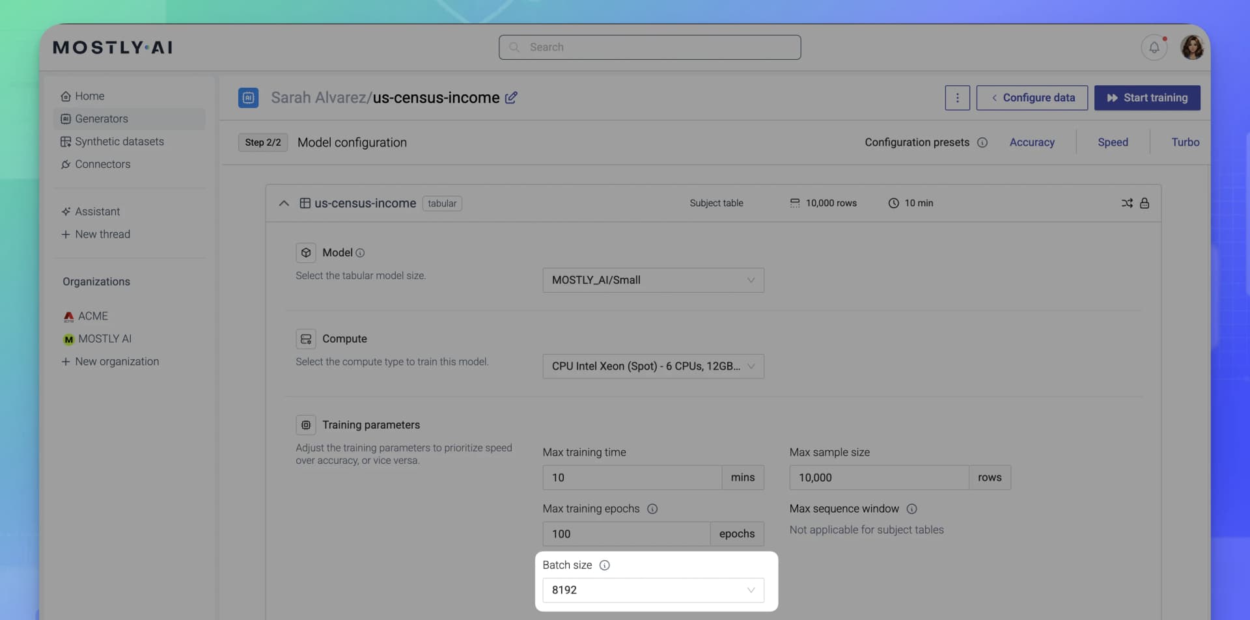Open the Compute type dropdown
The width and height of the screenshot is (1250, 620).
pyautogui.click(x=653, y=366)
